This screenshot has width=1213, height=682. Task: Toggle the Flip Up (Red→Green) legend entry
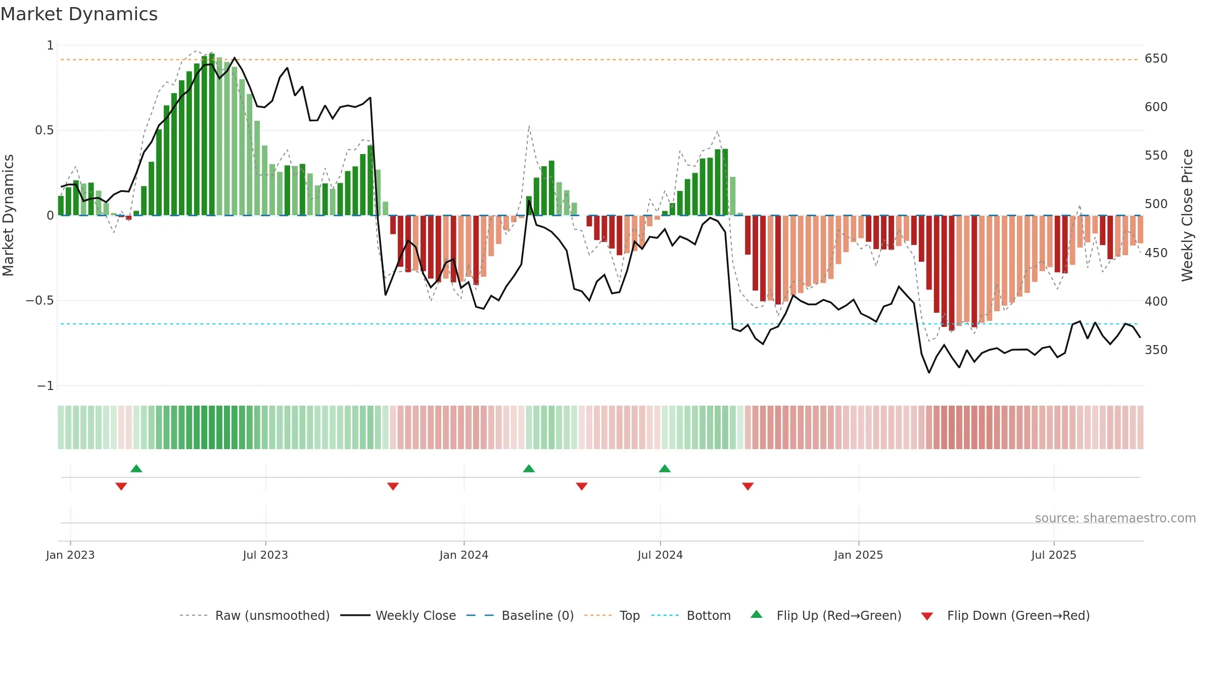pos(826,615)
